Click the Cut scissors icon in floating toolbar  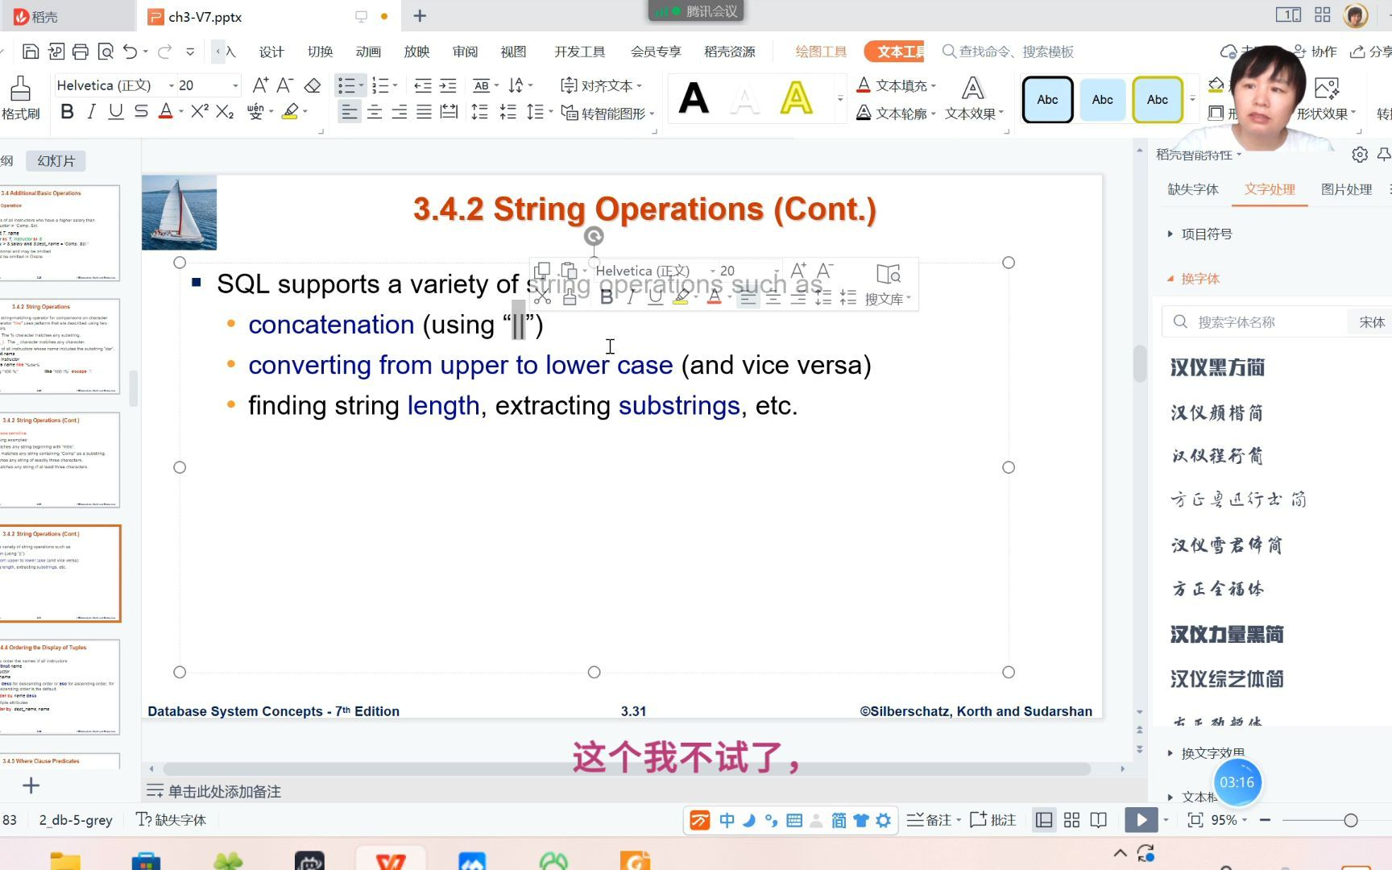[x=542, y=297]
